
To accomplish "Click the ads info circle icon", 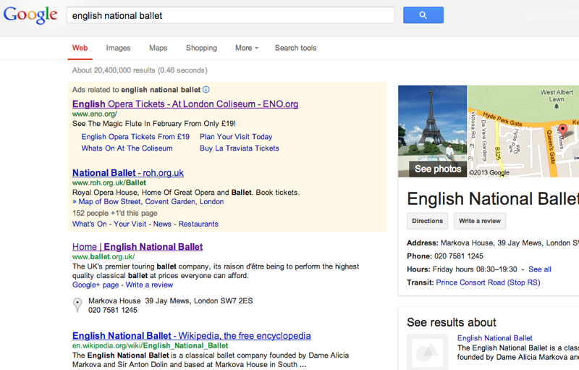I will point(206,89).
